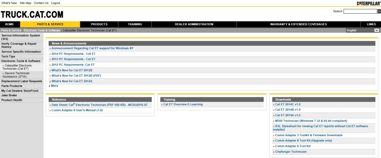Open Parts Products sidebar item
Image resolution: width=381 pixels, height=158 pixels.
(x=22, y=86)
